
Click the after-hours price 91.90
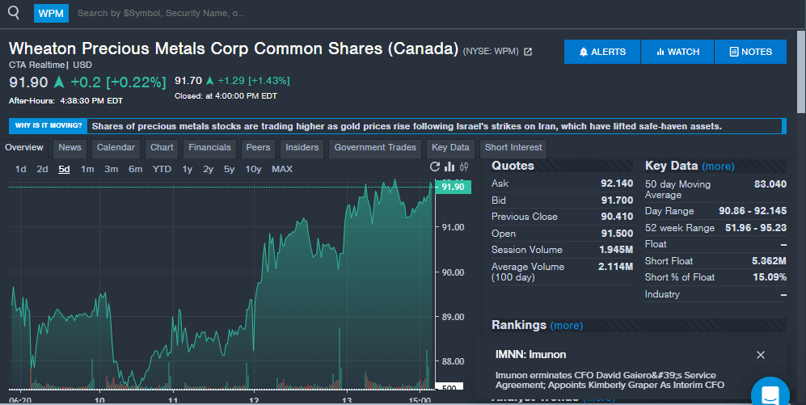(x=28, y=82)
